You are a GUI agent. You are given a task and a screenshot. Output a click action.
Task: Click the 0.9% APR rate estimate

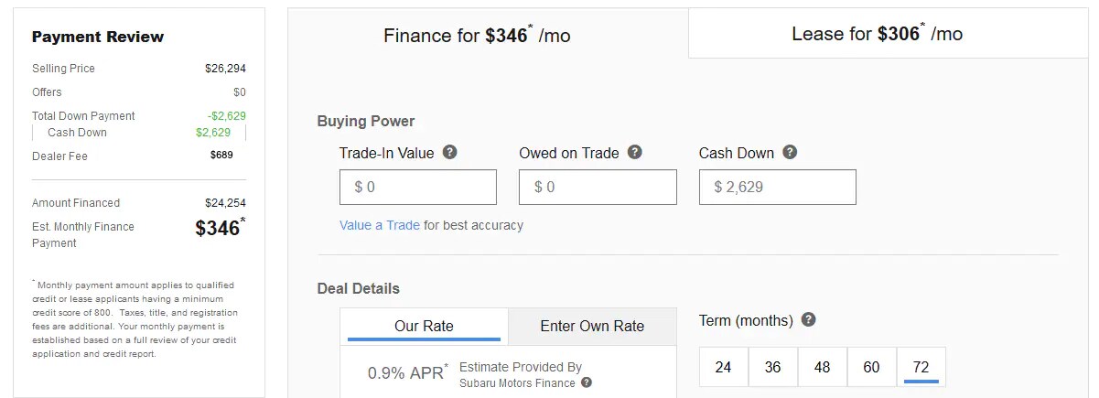pyautogui.click(x=407, y=372)
